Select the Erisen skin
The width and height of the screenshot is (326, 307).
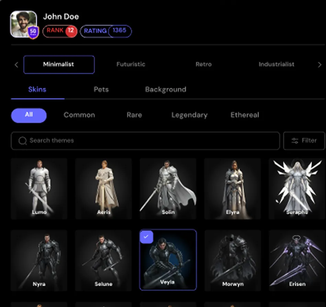click(x=297, y=260)
